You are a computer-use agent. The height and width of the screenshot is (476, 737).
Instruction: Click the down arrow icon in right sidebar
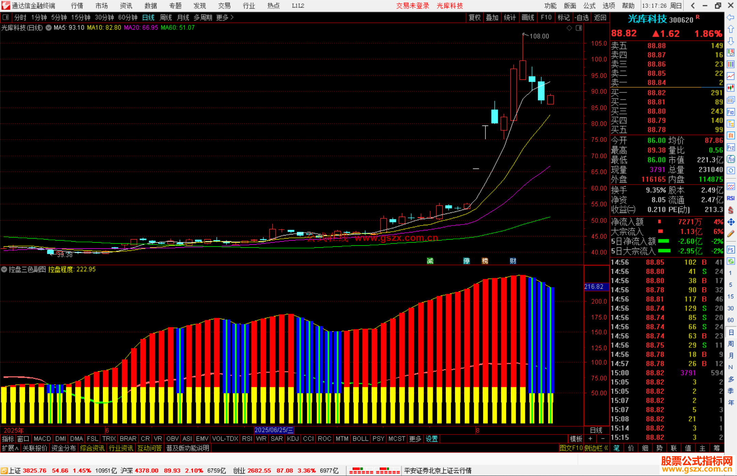click(x=731, y=41)
